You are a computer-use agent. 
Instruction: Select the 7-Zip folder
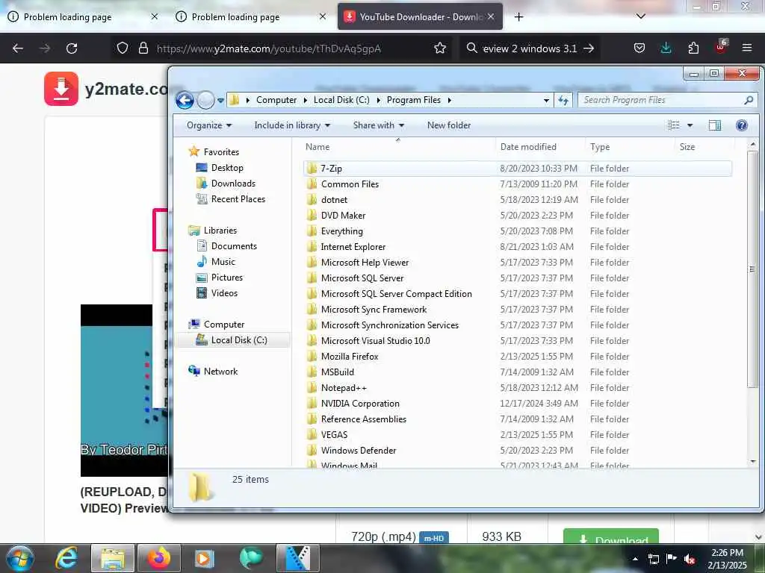coord(517,169)
